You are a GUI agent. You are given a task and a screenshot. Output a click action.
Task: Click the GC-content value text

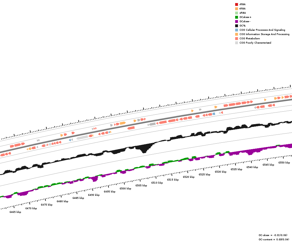tap(274, 239)
